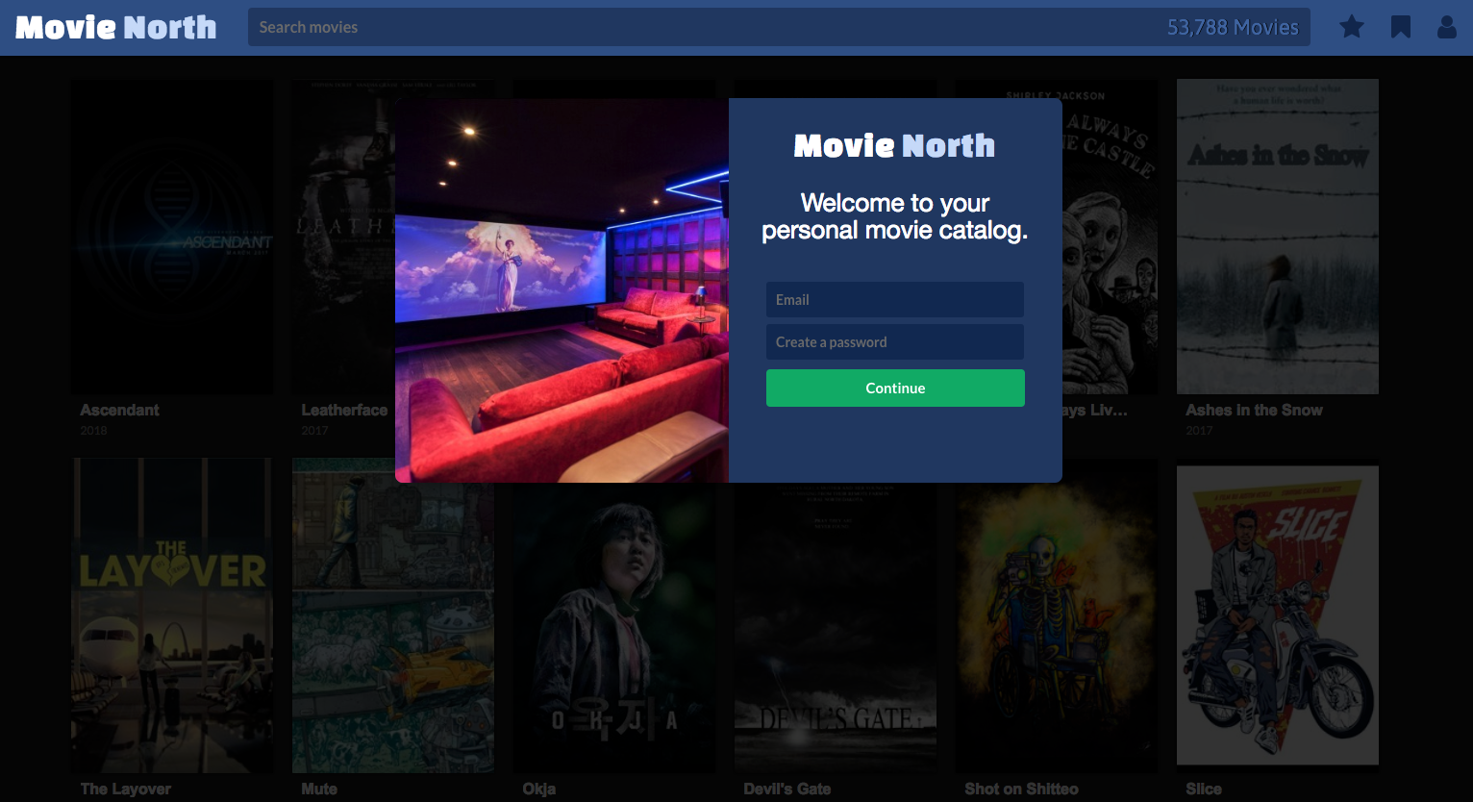Click the Devil's Gate movie title
This screenshot has width=1473, height=802.
[786, 789]
